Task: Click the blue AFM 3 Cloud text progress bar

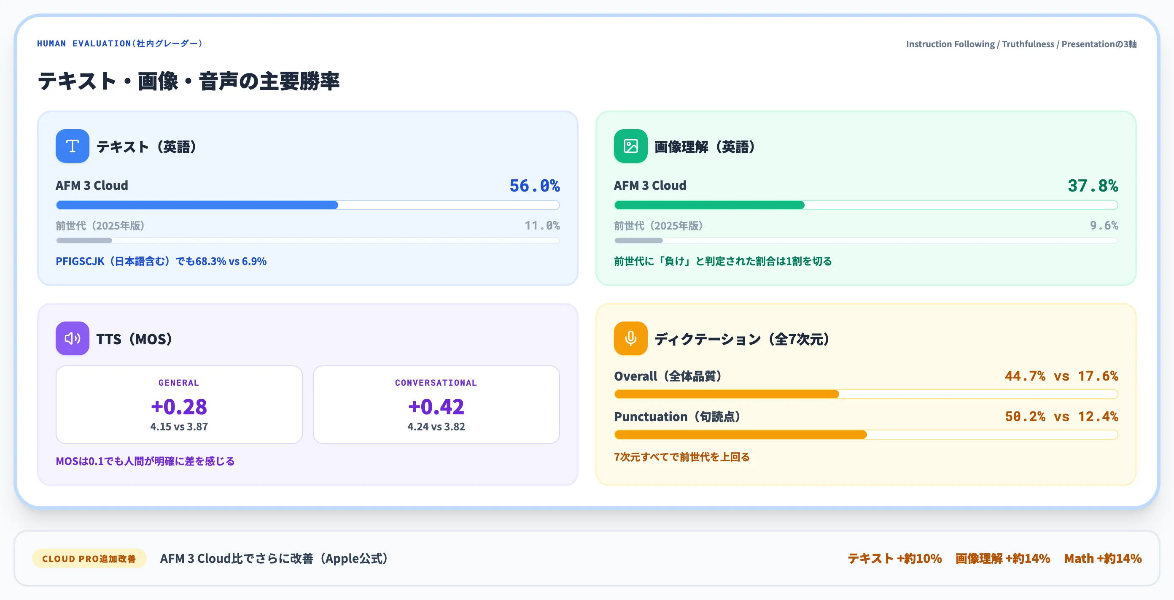Action: click(308, 205)
